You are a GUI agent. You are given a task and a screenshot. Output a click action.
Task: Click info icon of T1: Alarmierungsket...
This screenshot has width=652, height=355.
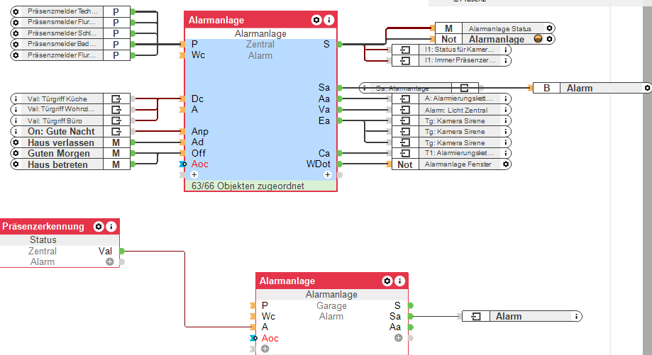click(x=506, y=153)
